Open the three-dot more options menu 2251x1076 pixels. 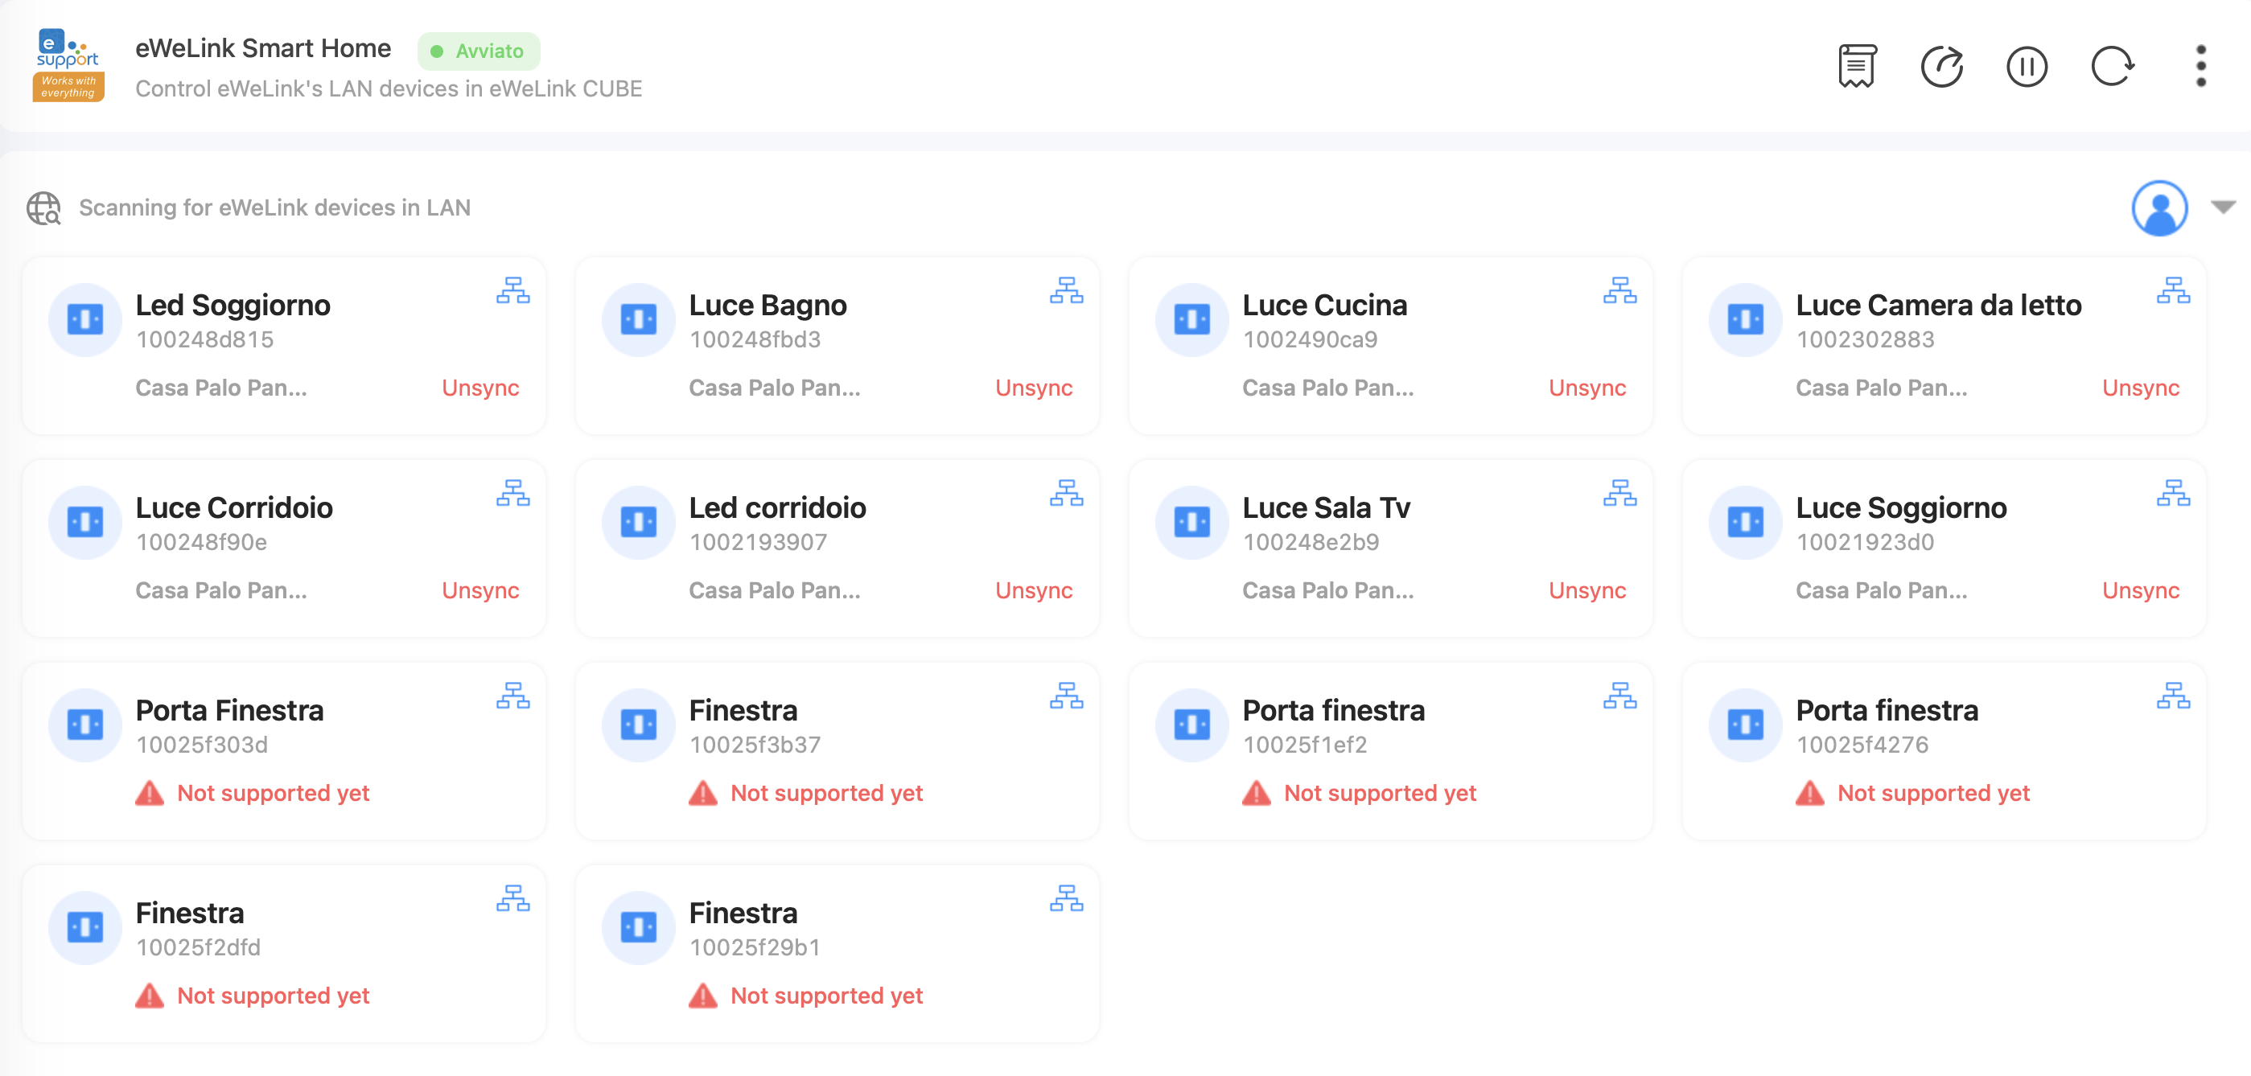(x=2200, y=67)
